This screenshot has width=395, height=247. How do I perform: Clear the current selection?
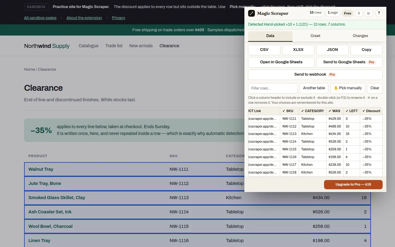(375, 88)
